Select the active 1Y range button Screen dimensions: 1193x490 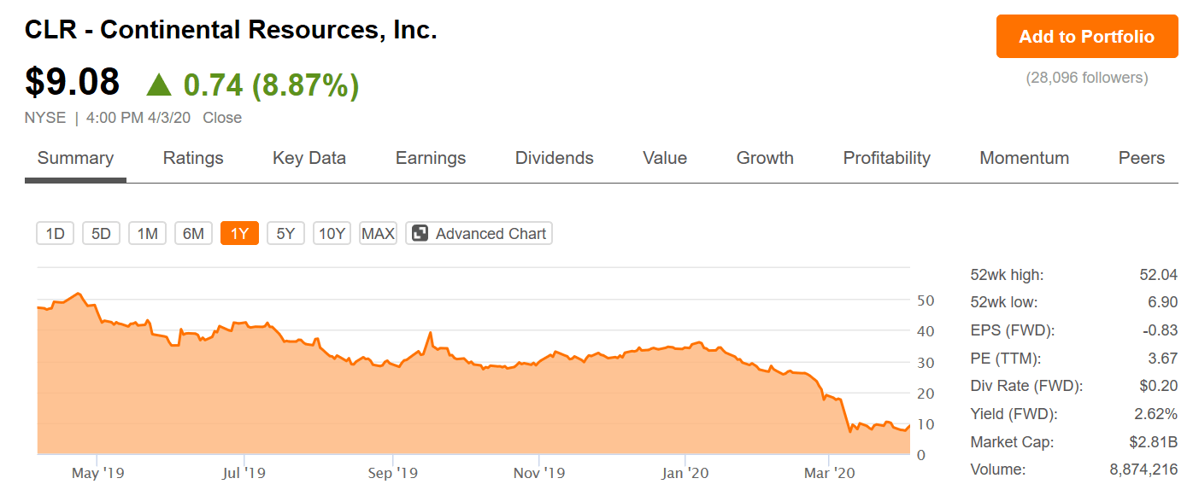pos(240,233)
